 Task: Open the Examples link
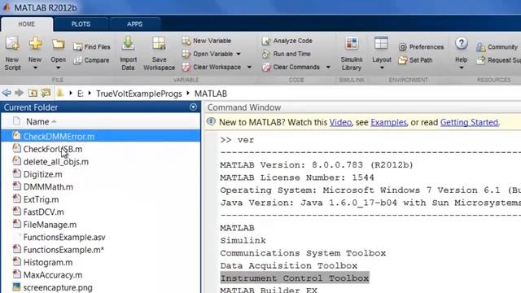(389, 122)
